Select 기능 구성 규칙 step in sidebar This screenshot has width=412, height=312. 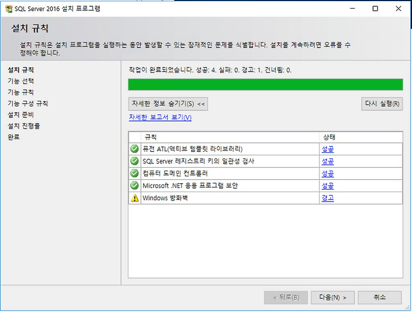28,104
